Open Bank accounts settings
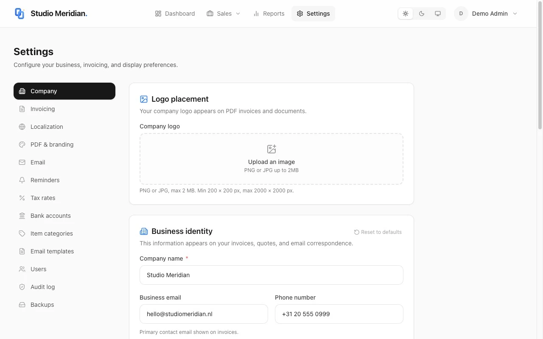 (x=64, y=216)
